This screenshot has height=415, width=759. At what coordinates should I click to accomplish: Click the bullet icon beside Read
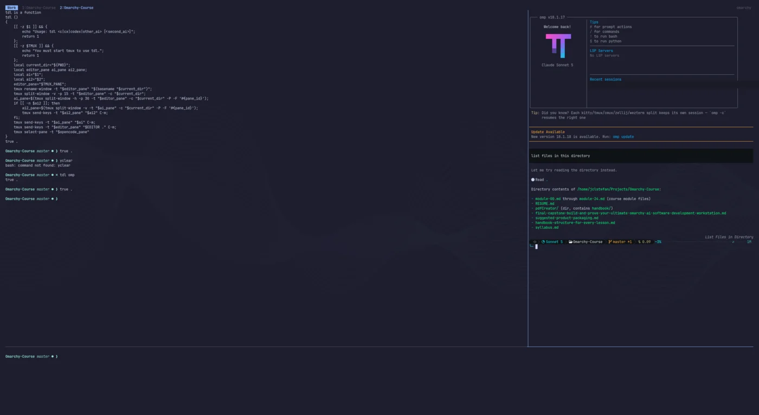point(533,180)
